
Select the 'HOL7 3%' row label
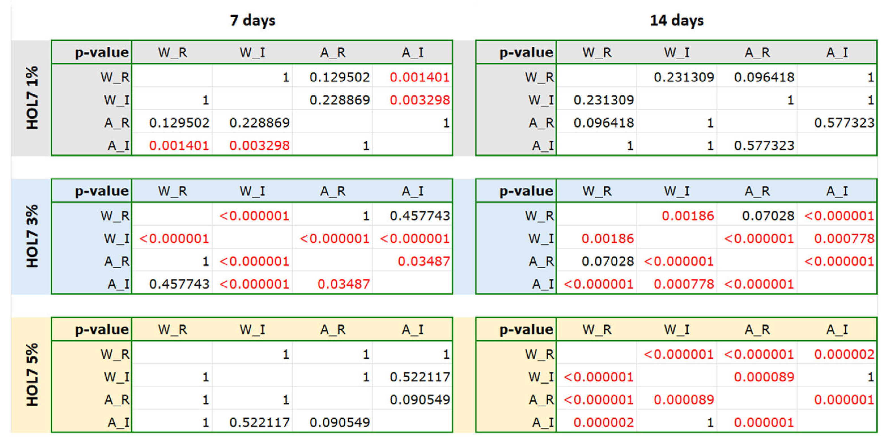(x=32, y=236)
